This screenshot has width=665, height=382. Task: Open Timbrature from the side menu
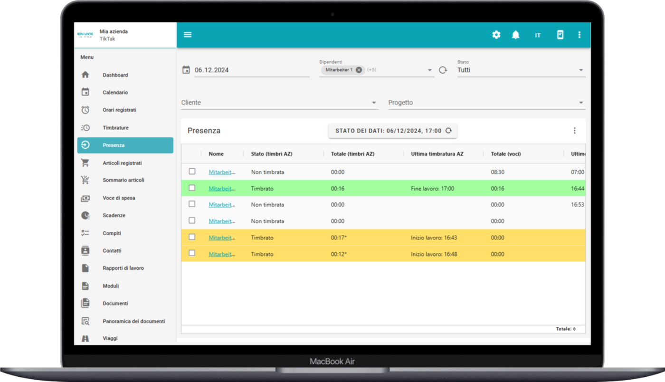115,128
